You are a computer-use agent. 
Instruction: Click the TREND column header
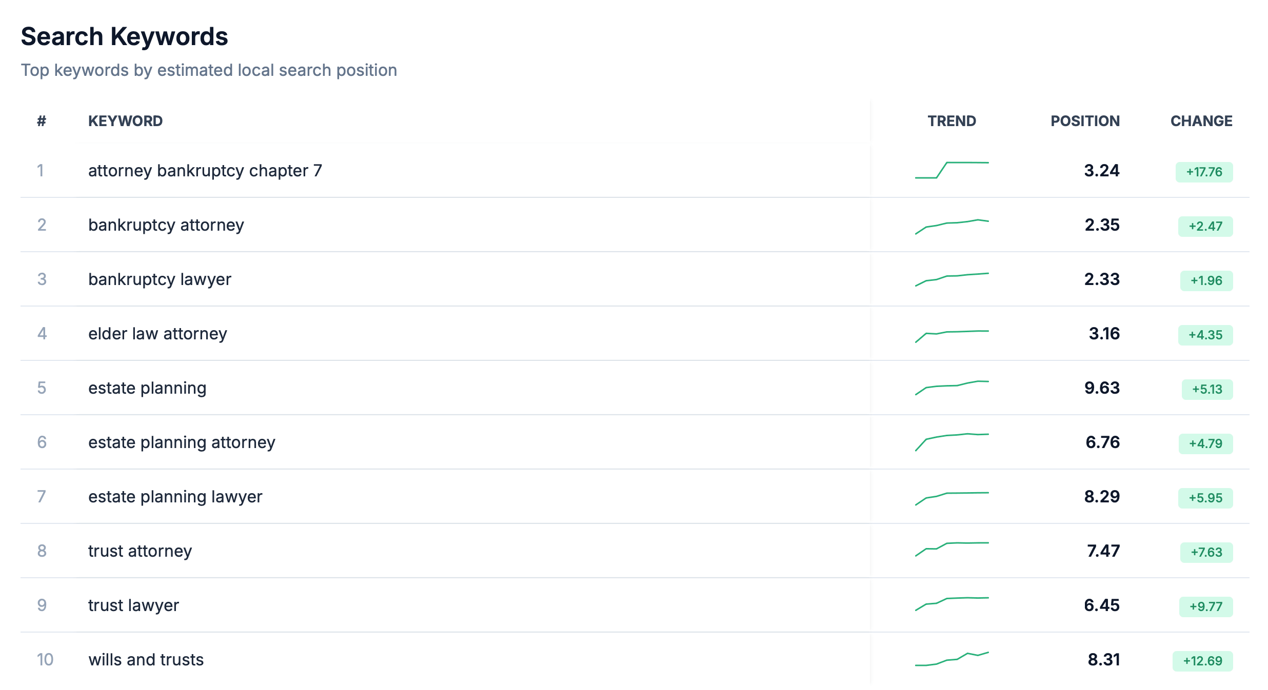coord(952,121)
